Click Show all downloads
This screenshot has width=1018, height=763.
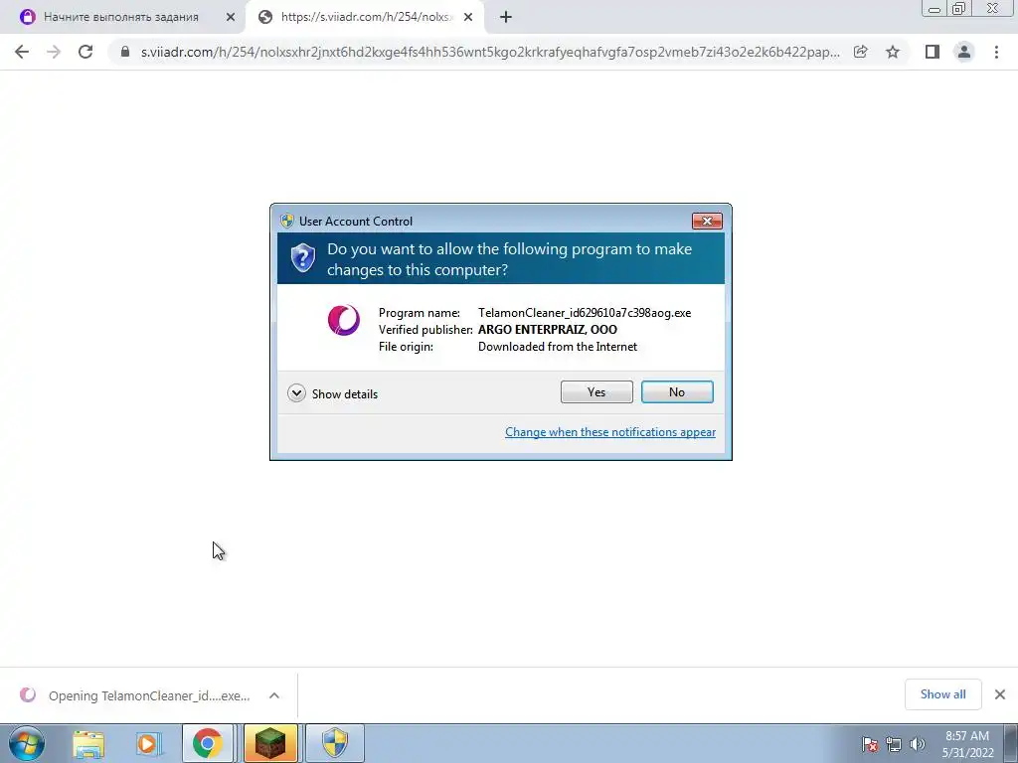942,694
